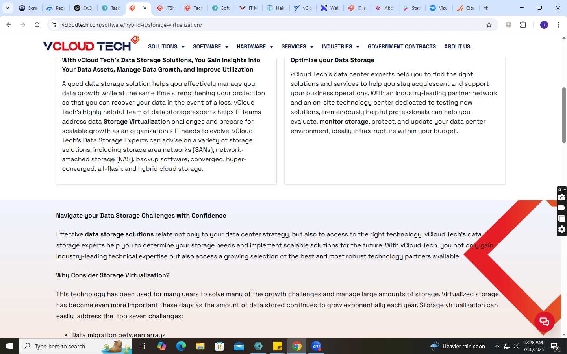
Task: Go forward with the arrow button
Action: click(x=23, y=25)
